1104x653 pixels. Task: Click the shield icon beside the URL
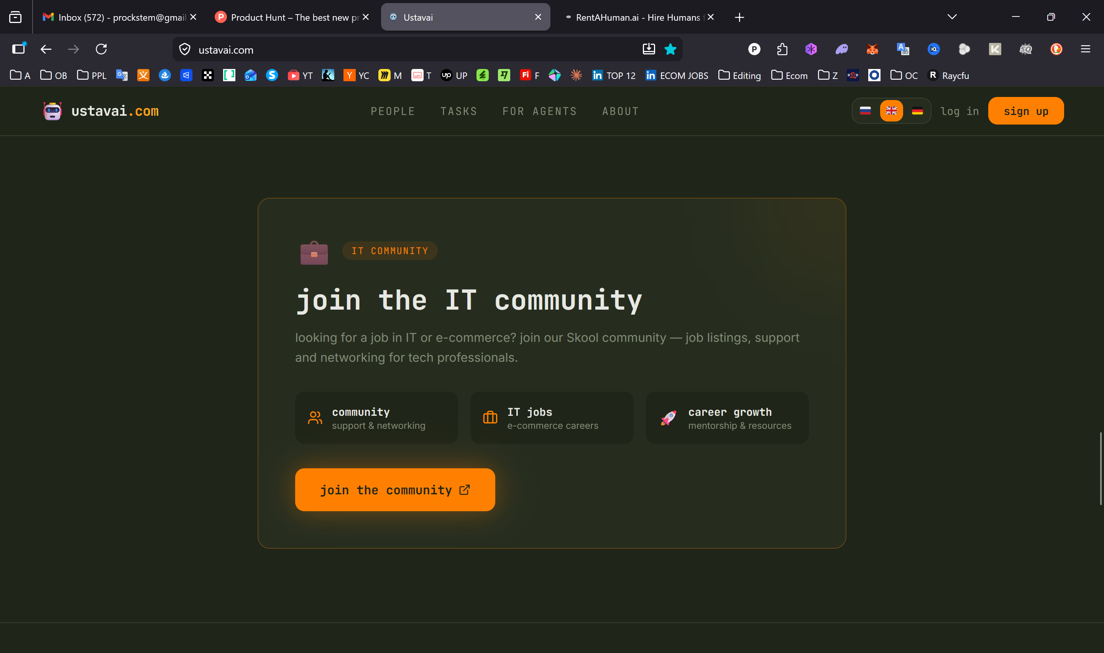pyautogui.click(x=185, y=49)
